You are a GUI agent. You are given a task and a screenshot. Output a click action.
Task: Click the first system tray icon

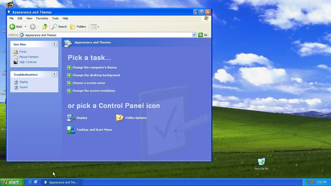307,182
